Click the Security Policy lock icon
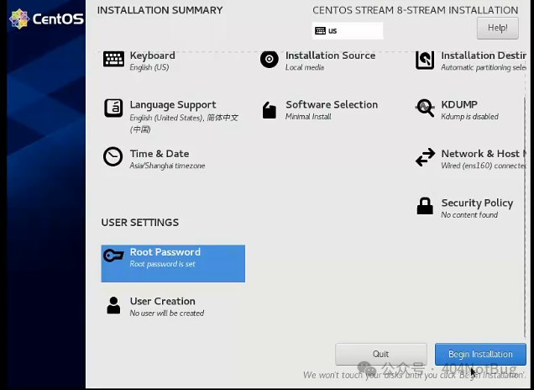 click(x=426, y=206)
